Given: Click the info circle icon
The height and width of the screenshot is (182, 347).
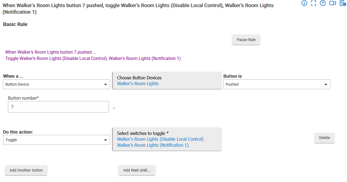Looking at the screenshot, I should (304, 3).
